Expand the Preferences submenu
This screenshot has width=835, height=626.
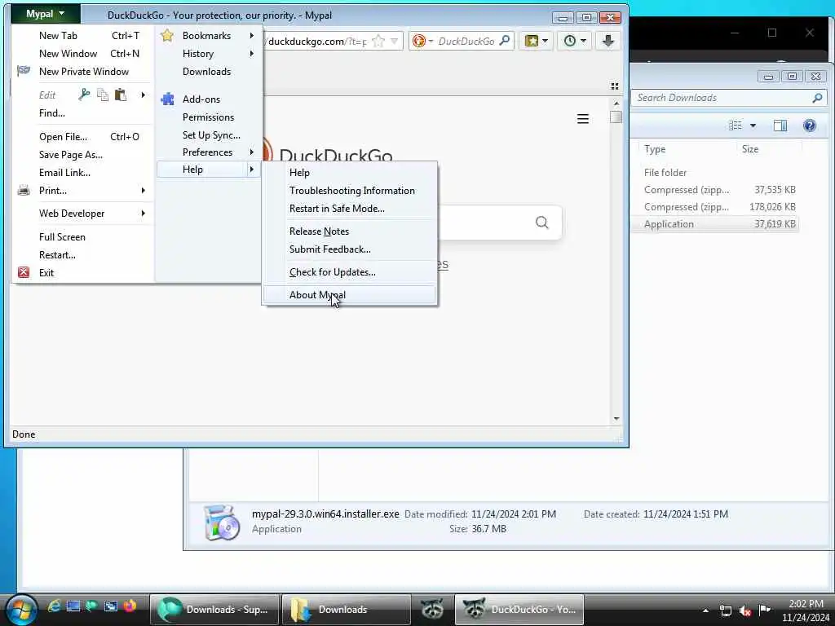(x=251, y=152)
